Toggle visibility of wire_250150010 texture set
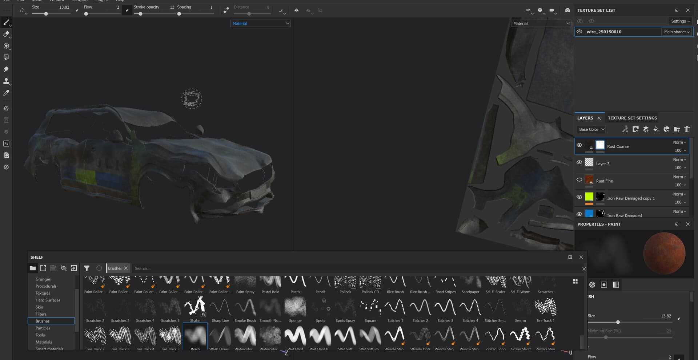Image resolution: width=698 pixels, height=360 pixels. pos(579,32)
